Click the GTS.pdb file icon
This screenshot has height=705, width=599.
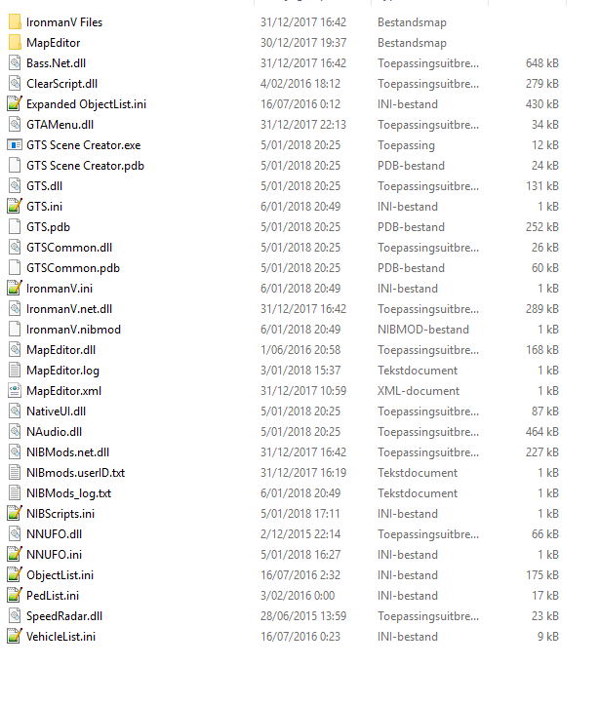point(15,226)
